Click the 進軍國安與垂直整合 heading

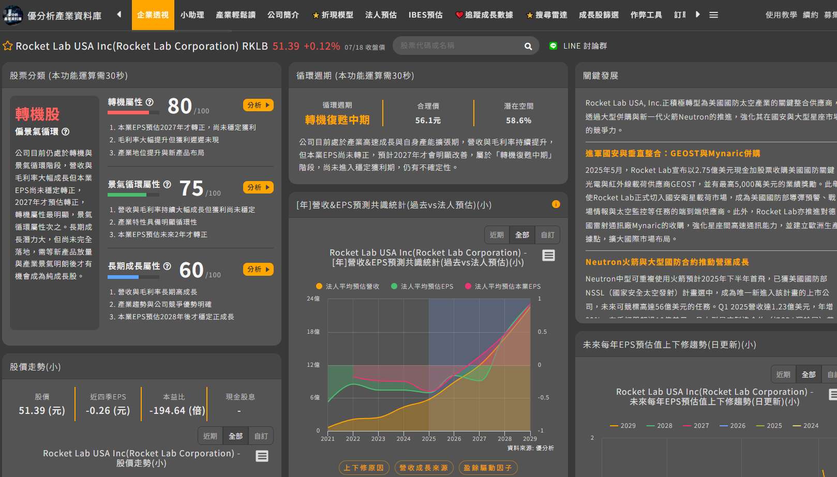tap(672, 153)
